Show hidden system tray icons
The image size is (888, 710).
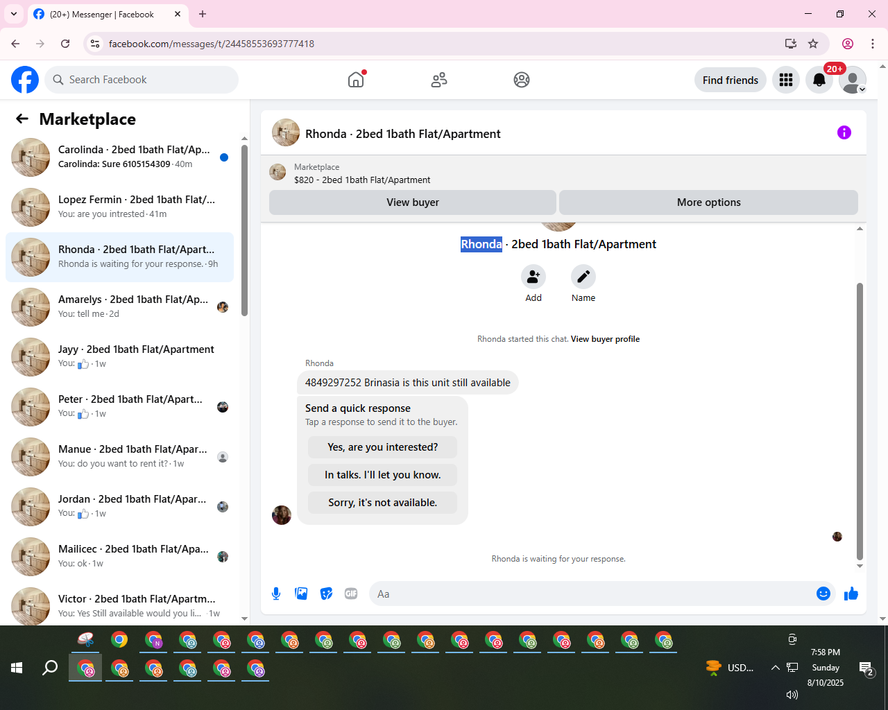coord(775,668)
